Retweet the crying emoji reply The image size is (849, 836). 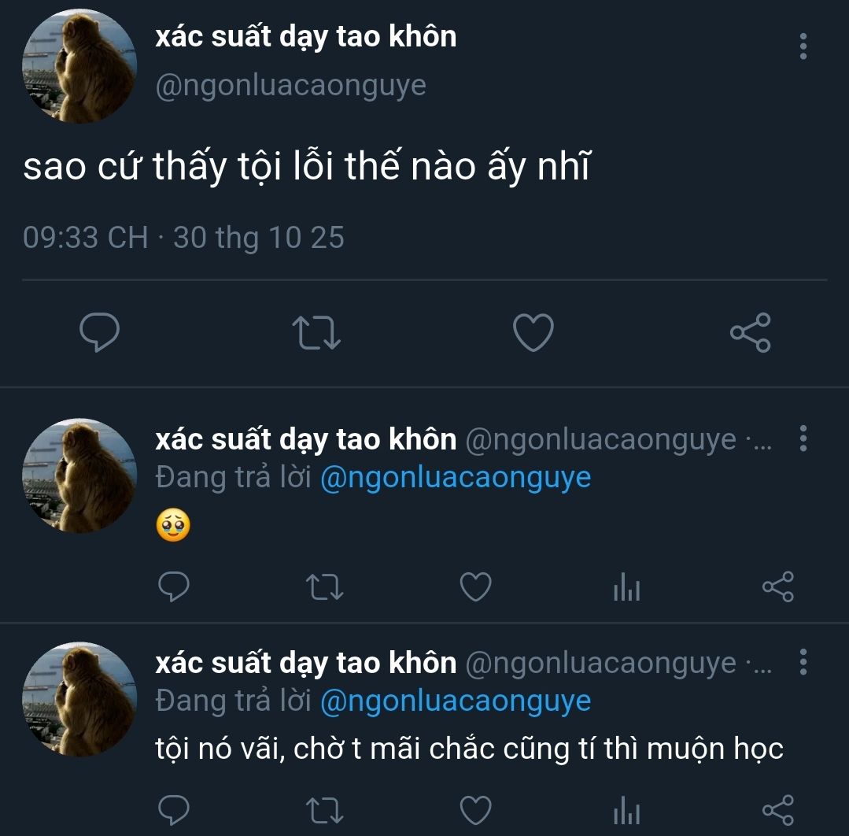[324, 587]
